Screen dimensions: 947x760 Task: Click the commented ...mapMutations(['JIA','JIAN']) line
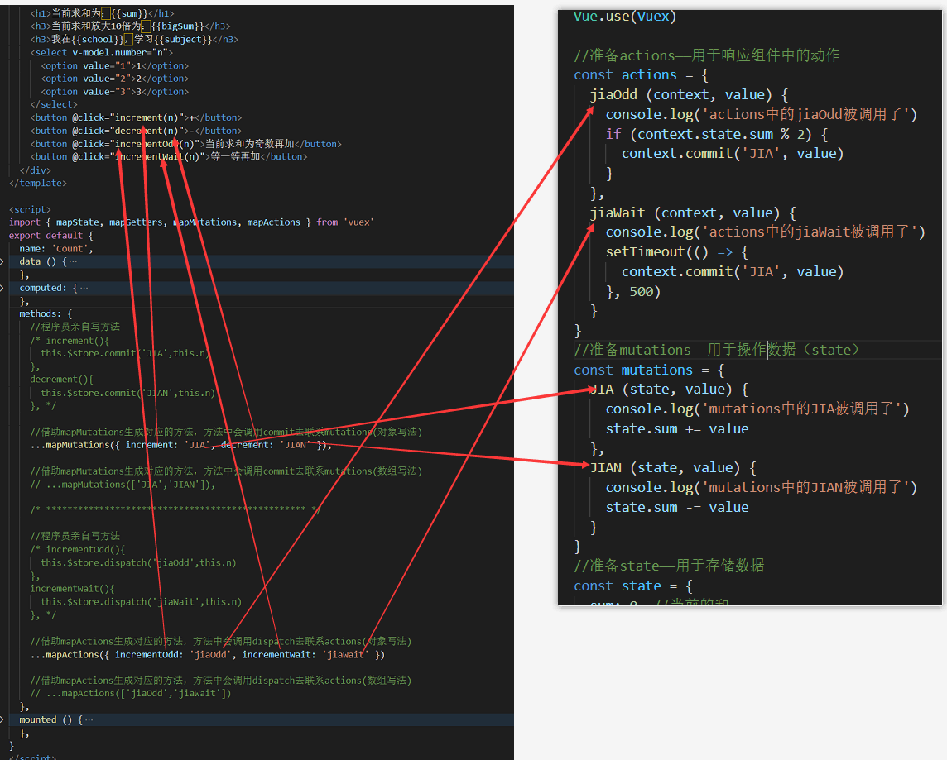click(x=123, y=485)
